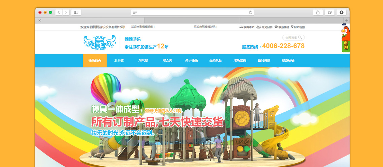Toggle the browser sidebar button

coord(76,12)
